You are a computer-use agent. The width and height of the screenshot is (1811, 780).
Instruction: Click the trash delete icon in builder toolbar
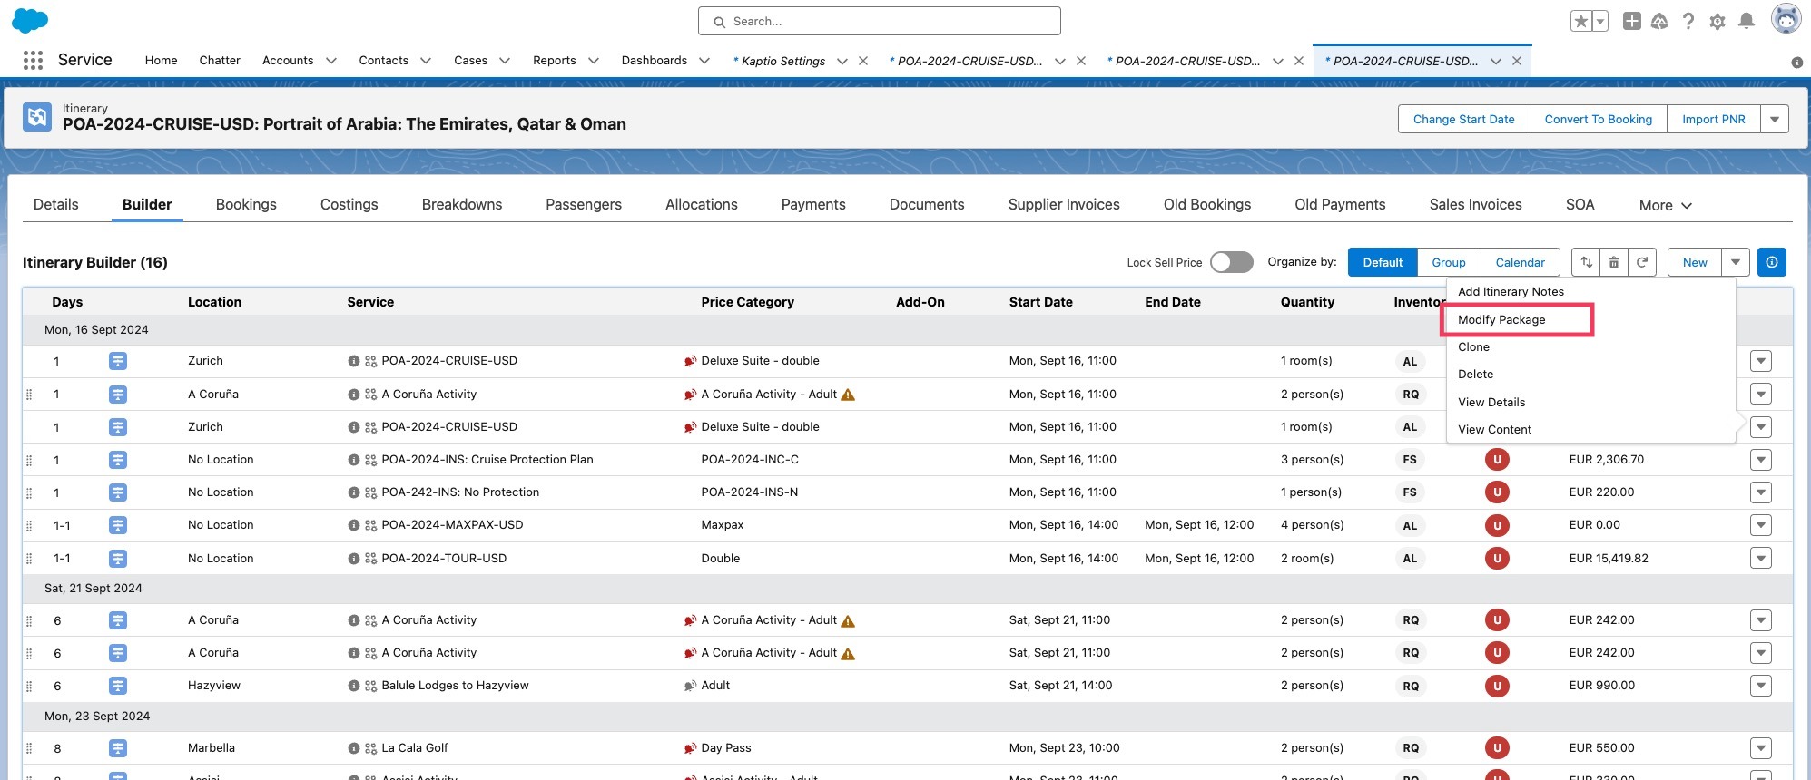(x=1614, y=262)
